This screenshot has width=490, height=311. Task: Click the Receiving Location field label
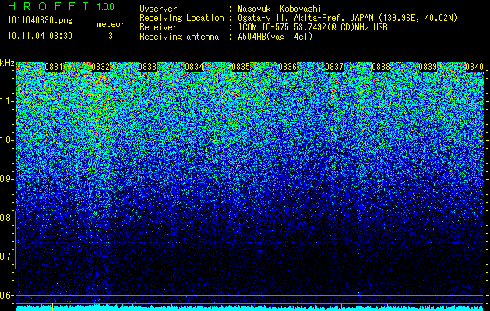[182, 18]
